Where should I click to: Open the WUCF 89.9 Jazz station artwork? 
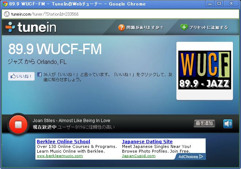point(204,70)
